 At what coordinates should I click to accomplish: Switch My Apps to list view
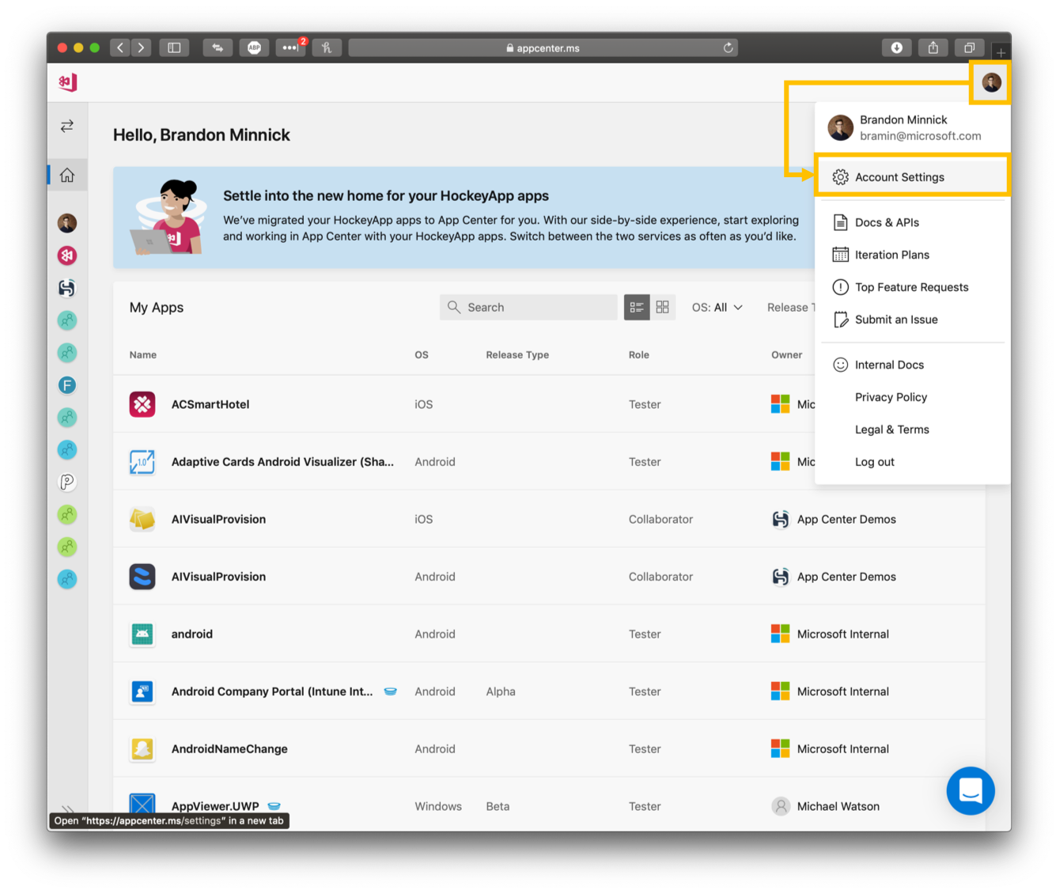point(637,307)
